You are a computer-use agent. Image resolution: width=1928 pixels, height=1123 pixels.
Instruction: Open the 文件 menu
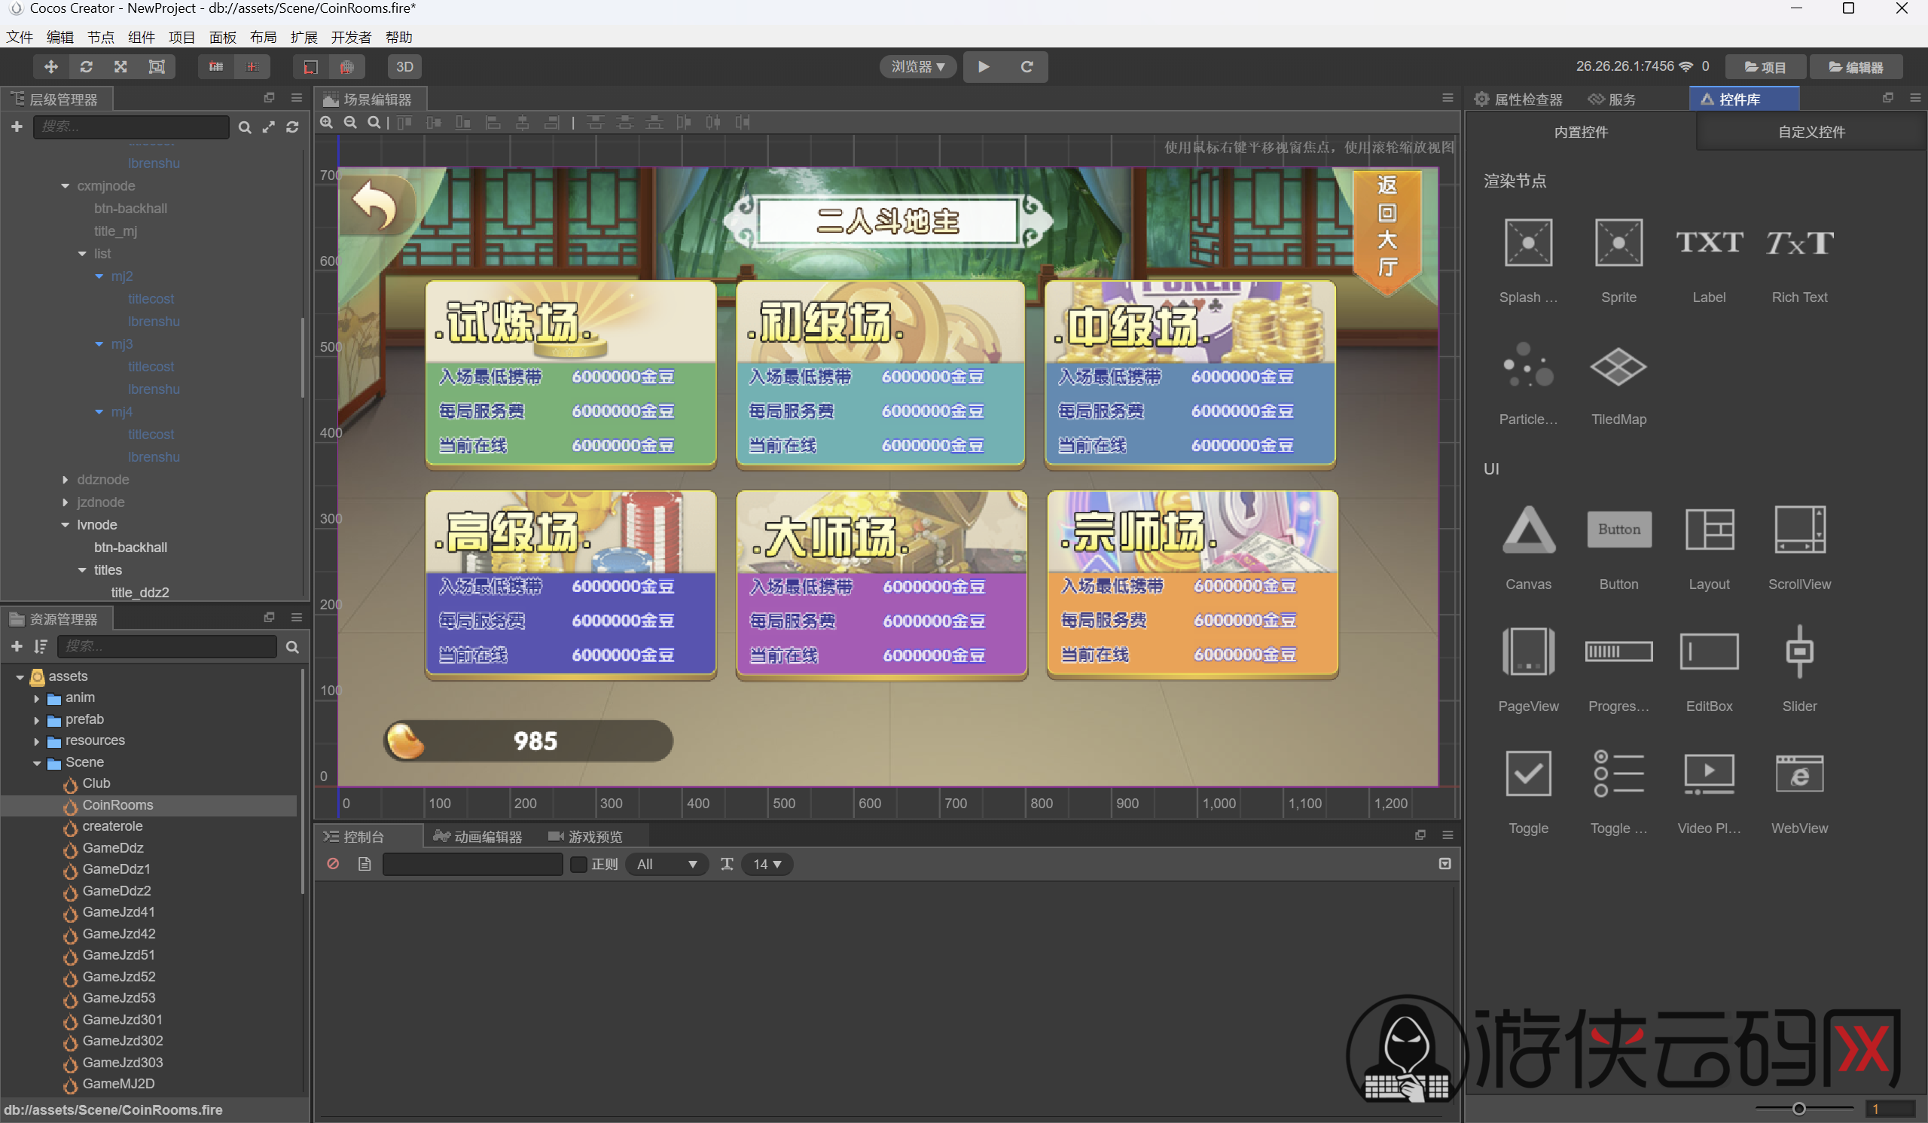tap(20, 38)
